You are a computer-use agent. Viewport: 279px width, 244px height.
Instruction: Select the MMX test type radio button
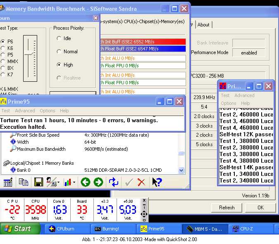[3, 62]
